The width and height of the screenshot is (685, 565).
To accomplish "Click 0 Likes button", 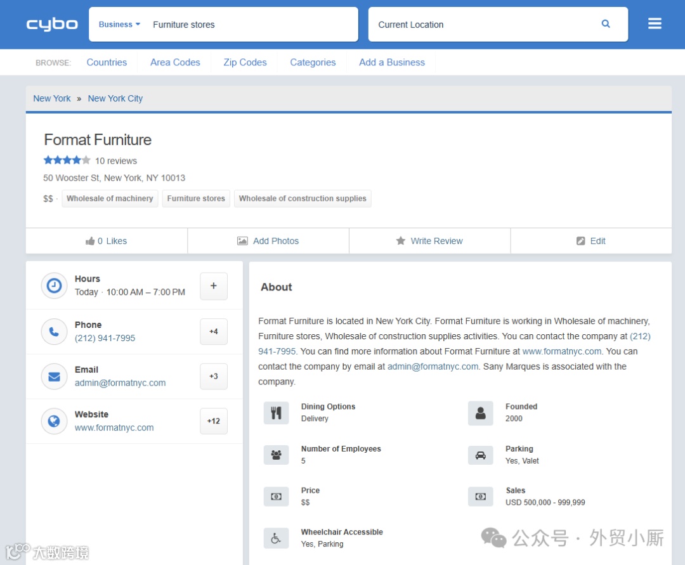I will [x=107, y=241].
